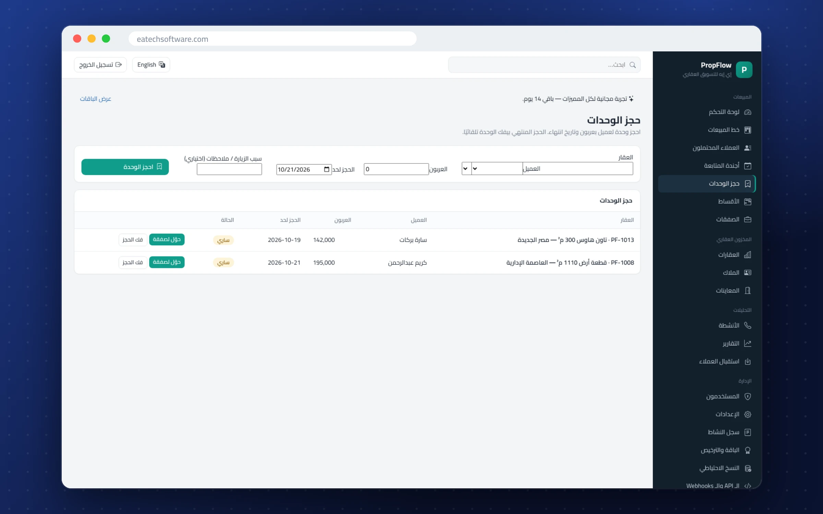This screenshot has height=514, width=823.
Task: Open the النسخ الاحتياطي database icon
Action: [748, 468]
